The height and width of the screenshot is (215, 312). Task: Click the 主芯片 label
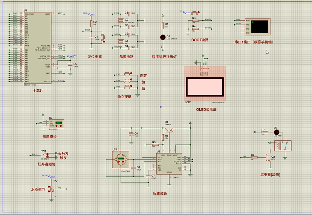click(38, 91)
